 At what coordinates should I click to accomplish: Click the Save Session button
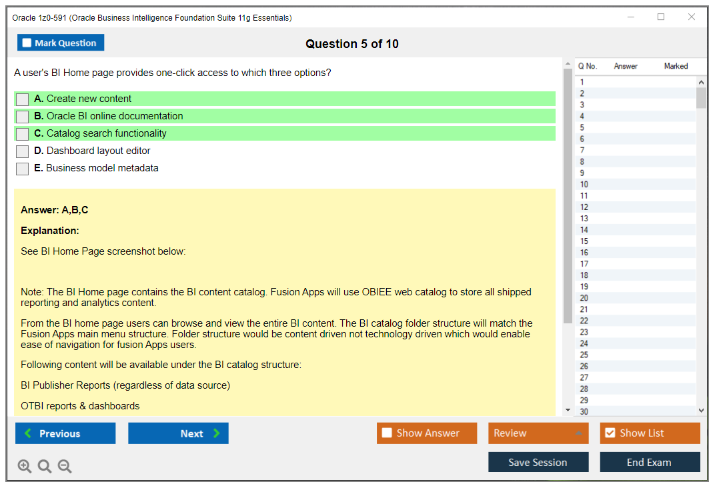pyautogui.click(x=538, y=462)
